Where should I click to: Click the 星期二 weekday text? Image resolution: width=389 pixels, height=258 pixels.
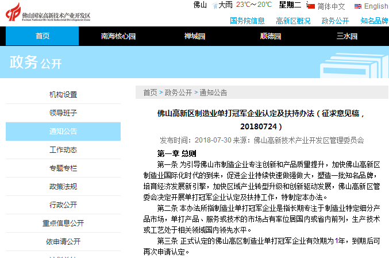coord(290,5)
